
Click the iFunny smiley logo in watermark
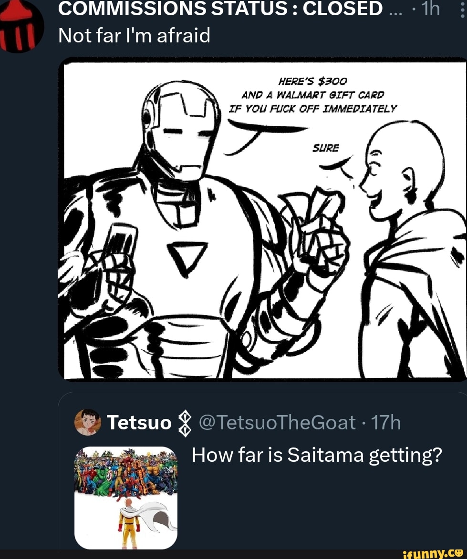[459, 553]
